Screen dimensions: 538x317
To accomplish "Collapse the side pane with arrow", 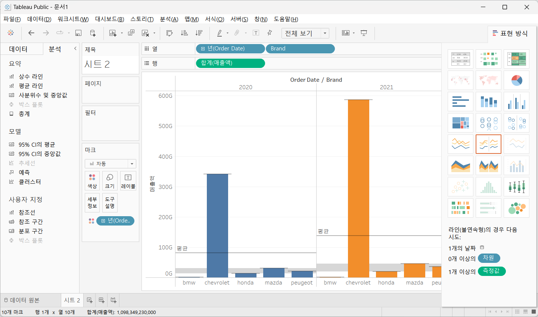I will (75, 49).
